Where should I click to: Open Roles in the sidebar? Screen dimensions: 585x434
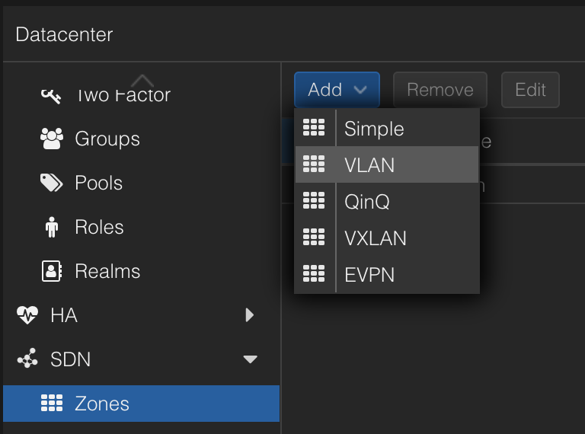pyautogui.click(x=142, y=227)
